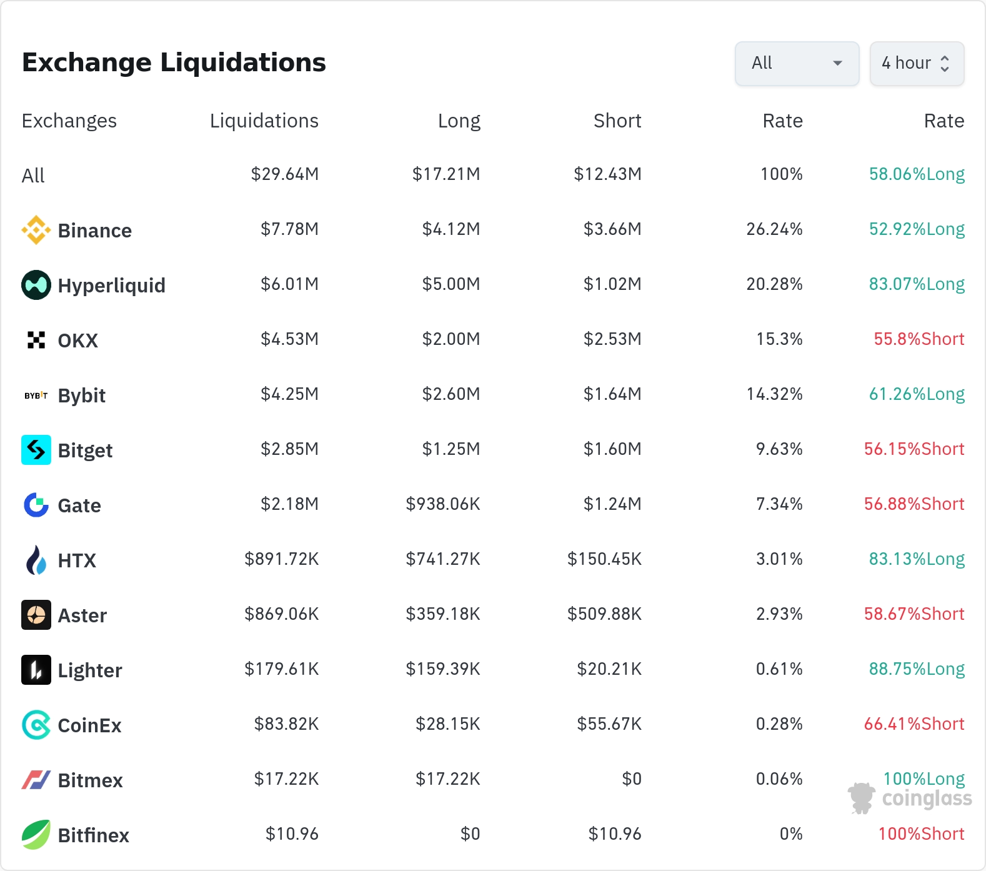
Task: Click the Gate logo icon
Action: (x=36, y=505)
